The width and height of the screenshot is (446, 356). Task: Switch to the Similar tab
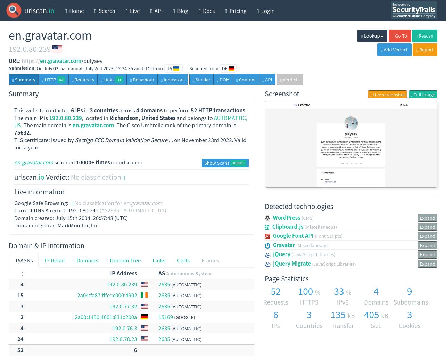click(201, 80)
